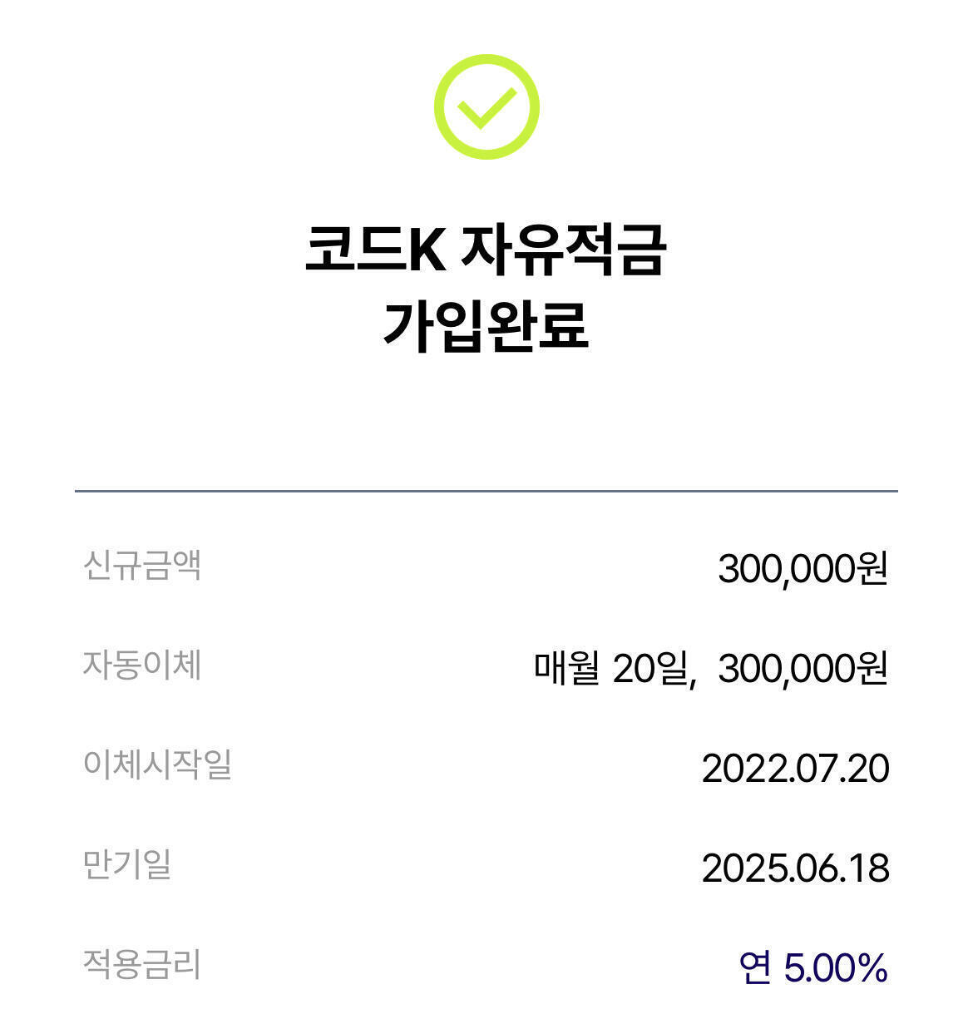Click the 신규금액 label
Viewport: 973px width, 1029px height.
coord(142,566)
